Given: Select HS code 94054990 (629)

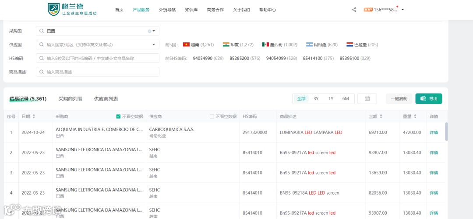Looking at the screenshot, I should (x=208, y=58).
